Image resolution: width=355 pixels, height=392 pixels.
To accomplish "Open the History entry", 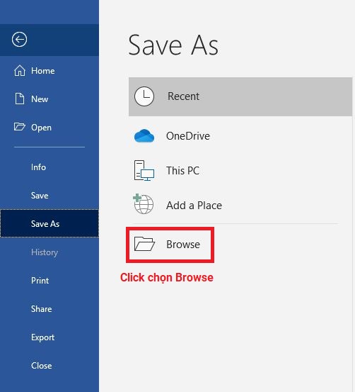I will 45,252.
